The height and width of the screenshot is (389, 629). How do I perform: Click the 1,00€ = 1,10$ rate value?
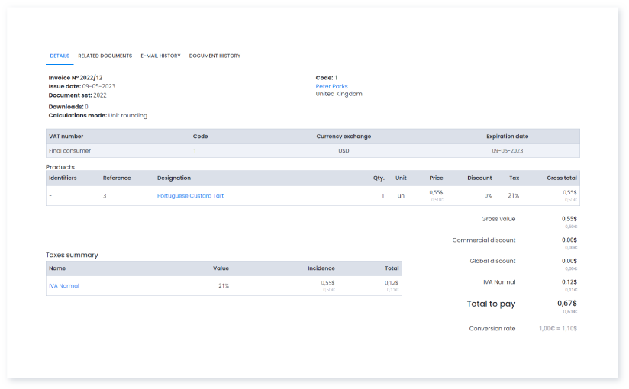(557, 329)
